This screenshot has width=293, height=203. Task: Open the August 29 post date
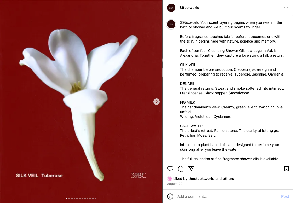[x=175, y=184]
